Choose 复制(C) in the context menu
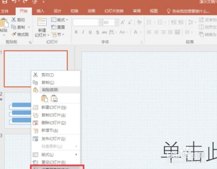 click(x=56, y=82)
